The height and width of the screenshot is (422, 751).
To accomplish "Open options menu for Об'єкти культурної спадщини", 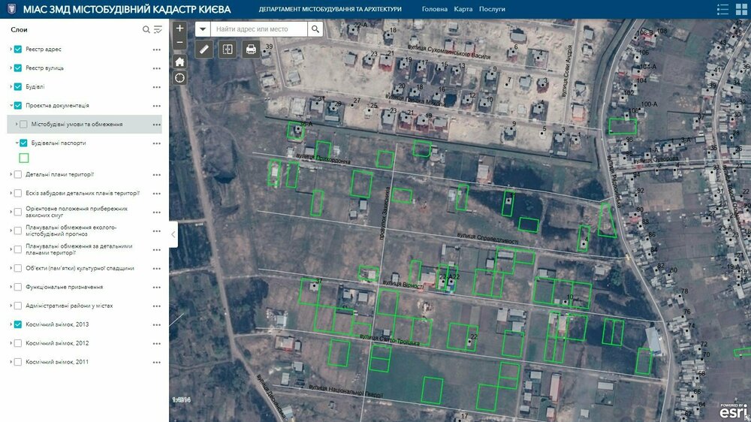I will tap(157, 268).
